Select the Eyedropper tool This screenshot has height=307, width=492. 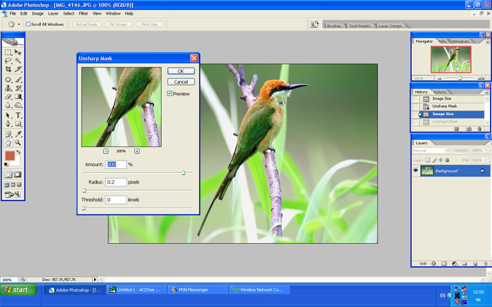point(18,135)
